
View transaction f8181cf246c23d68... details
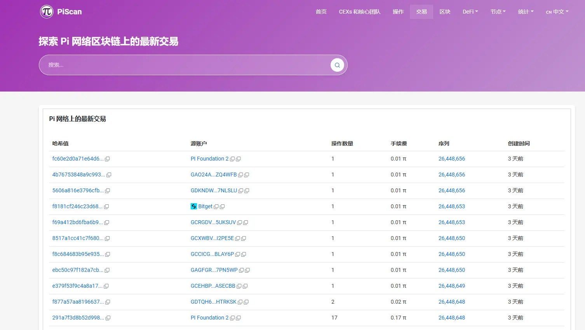pos(78,206)
